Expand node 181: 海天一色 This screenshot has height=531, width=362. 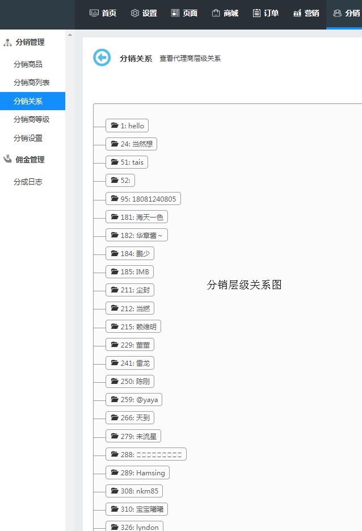[137, 217]
